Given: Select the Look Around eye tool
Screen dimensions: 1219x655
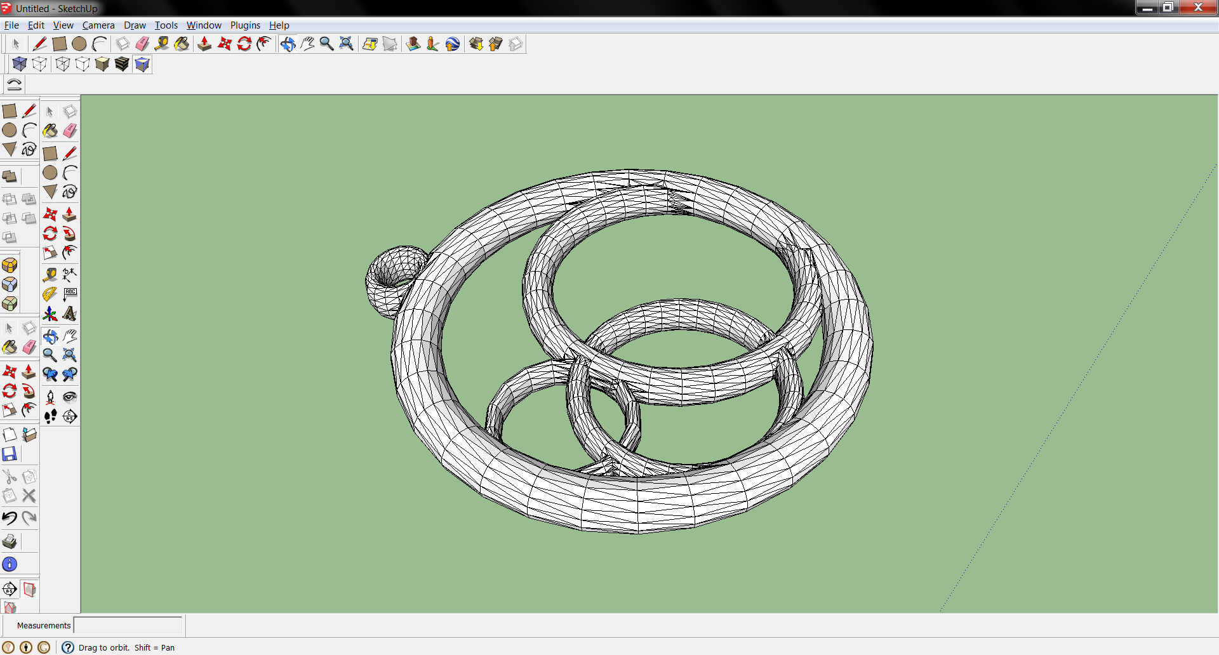Looking at the screenshot, I should click(70, 397).
